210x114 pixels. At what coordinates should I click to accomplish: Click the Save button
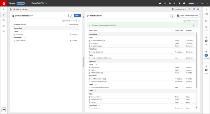pos(78,16)
